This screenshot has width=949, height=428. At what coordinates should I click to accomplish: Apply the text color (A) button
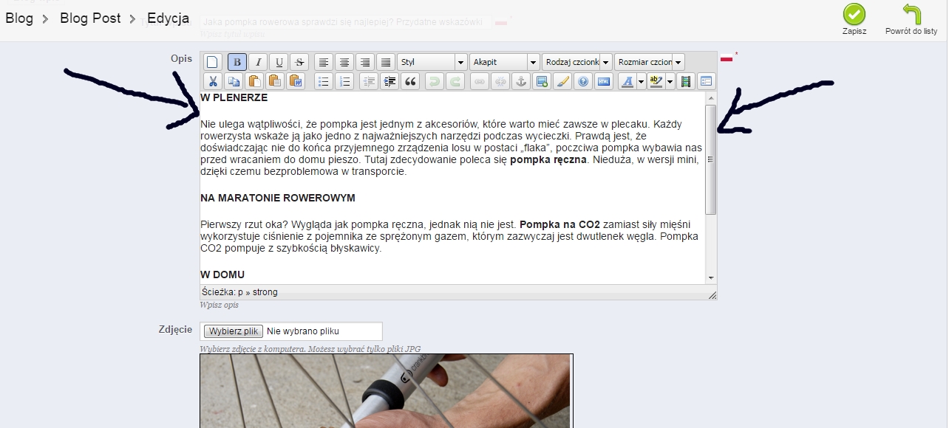click(x=627, y=81)
